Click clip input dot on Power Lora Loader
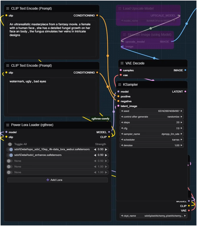 coord(6,137)
